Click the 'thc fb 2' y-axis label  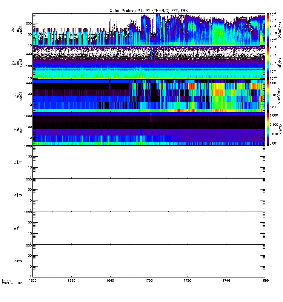18,261
